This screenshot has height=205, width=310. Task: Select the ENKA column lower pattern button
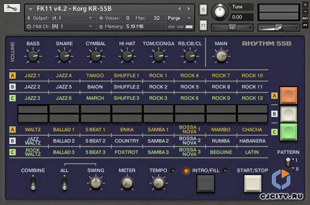tap(127, 118)
